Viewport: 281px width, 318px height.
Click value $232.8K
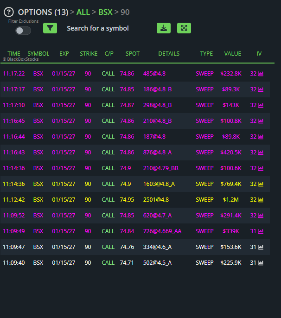tap(231, 74)
